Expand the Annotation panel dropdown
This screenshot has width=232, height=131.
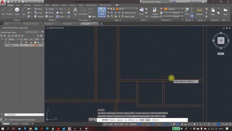pos(84,20)
